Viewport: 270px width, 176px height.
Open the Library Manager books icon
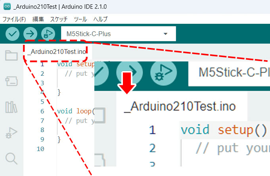pyautogui.click(x=11, y=107)
